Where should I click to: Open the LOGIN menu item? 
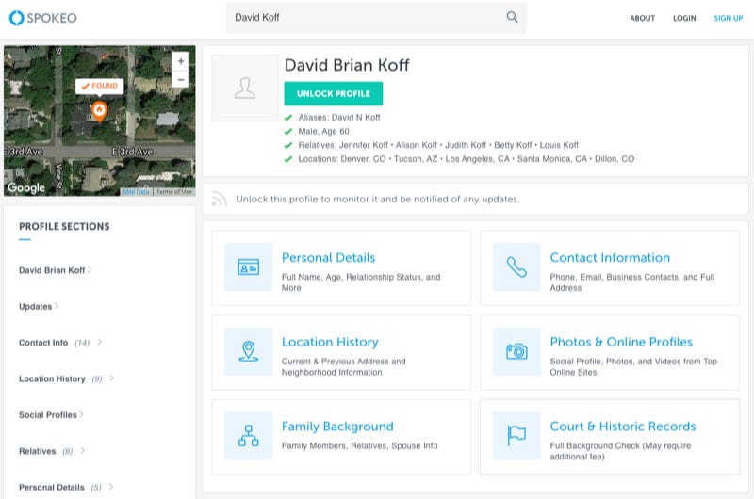(x=684, y=18)
